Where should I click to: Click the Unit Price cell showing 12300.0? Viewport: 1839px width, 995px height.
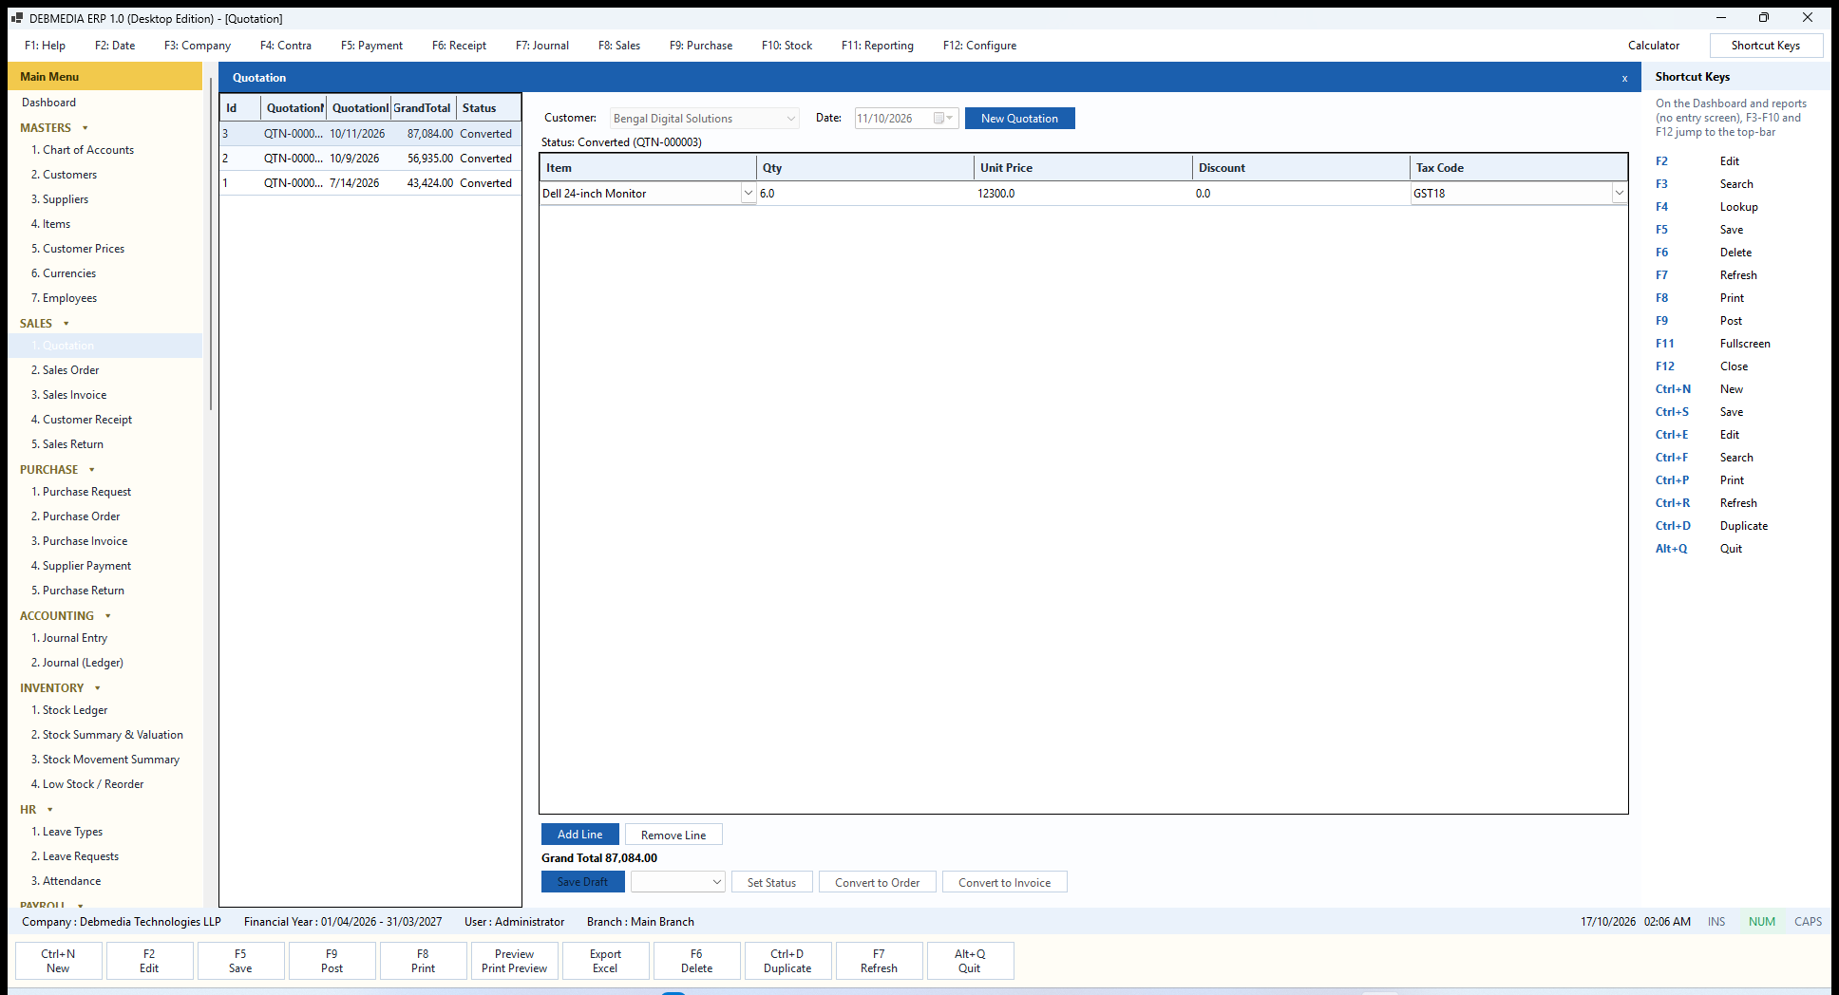pyautogui.click(x=1083, y=194)
